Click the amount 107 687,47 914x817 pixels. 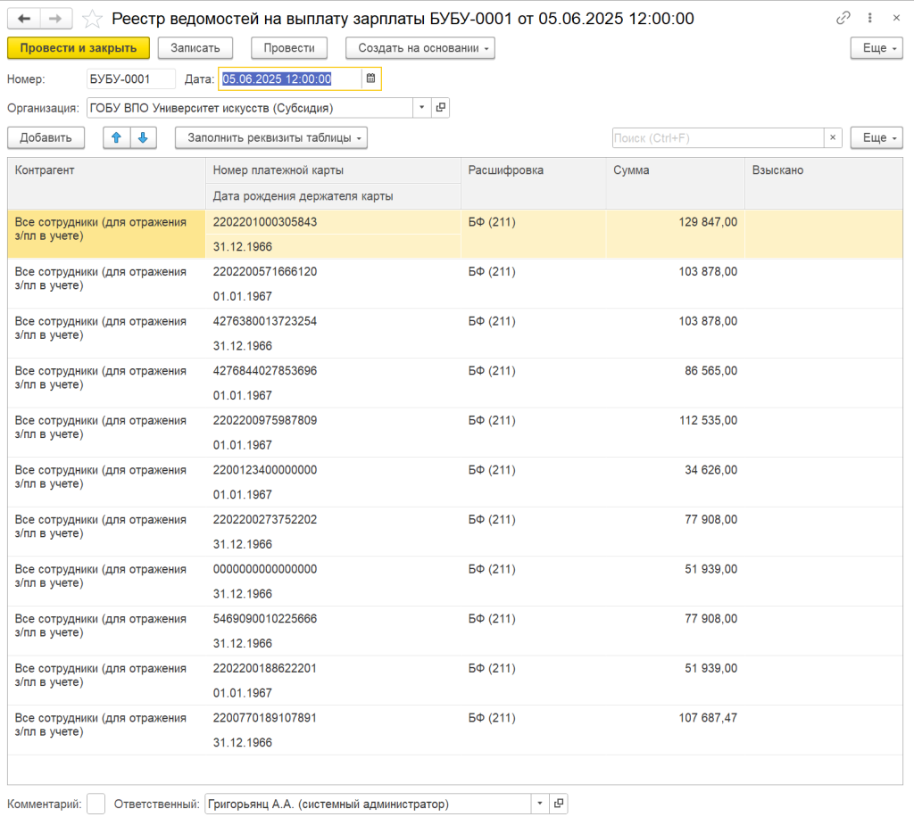coord(708,717)
